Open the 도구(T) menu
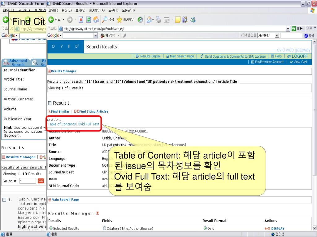The height and width of the screenshot is (237, 317). point(113,10)
